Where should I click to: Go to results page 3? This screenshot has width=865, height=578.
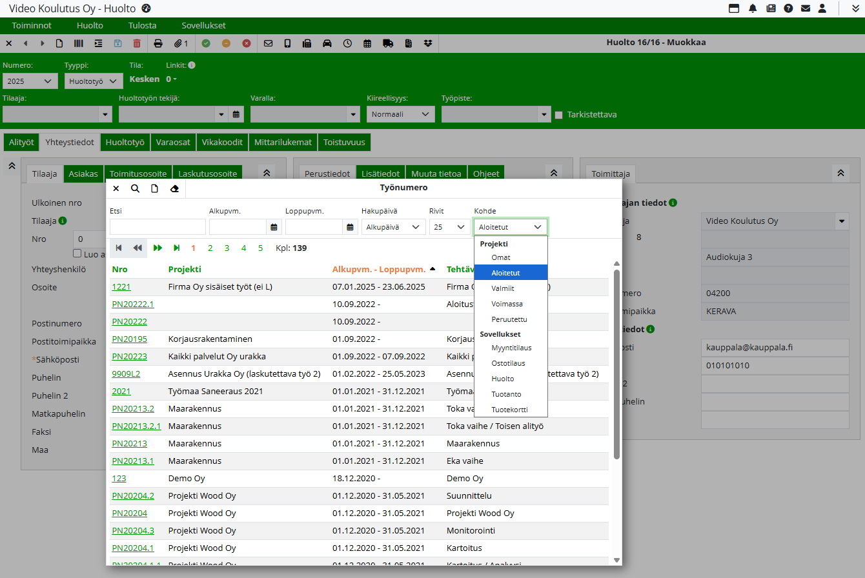tap(227, 248)
